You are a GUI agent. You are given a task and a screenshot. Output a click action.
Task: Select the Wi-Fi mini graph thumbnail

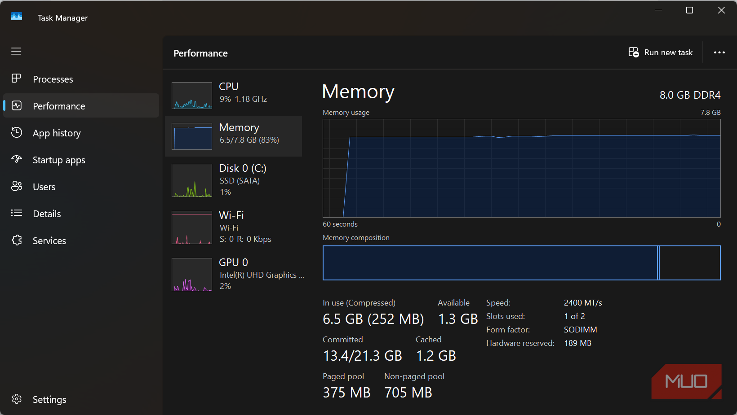[x=192, y=227]
